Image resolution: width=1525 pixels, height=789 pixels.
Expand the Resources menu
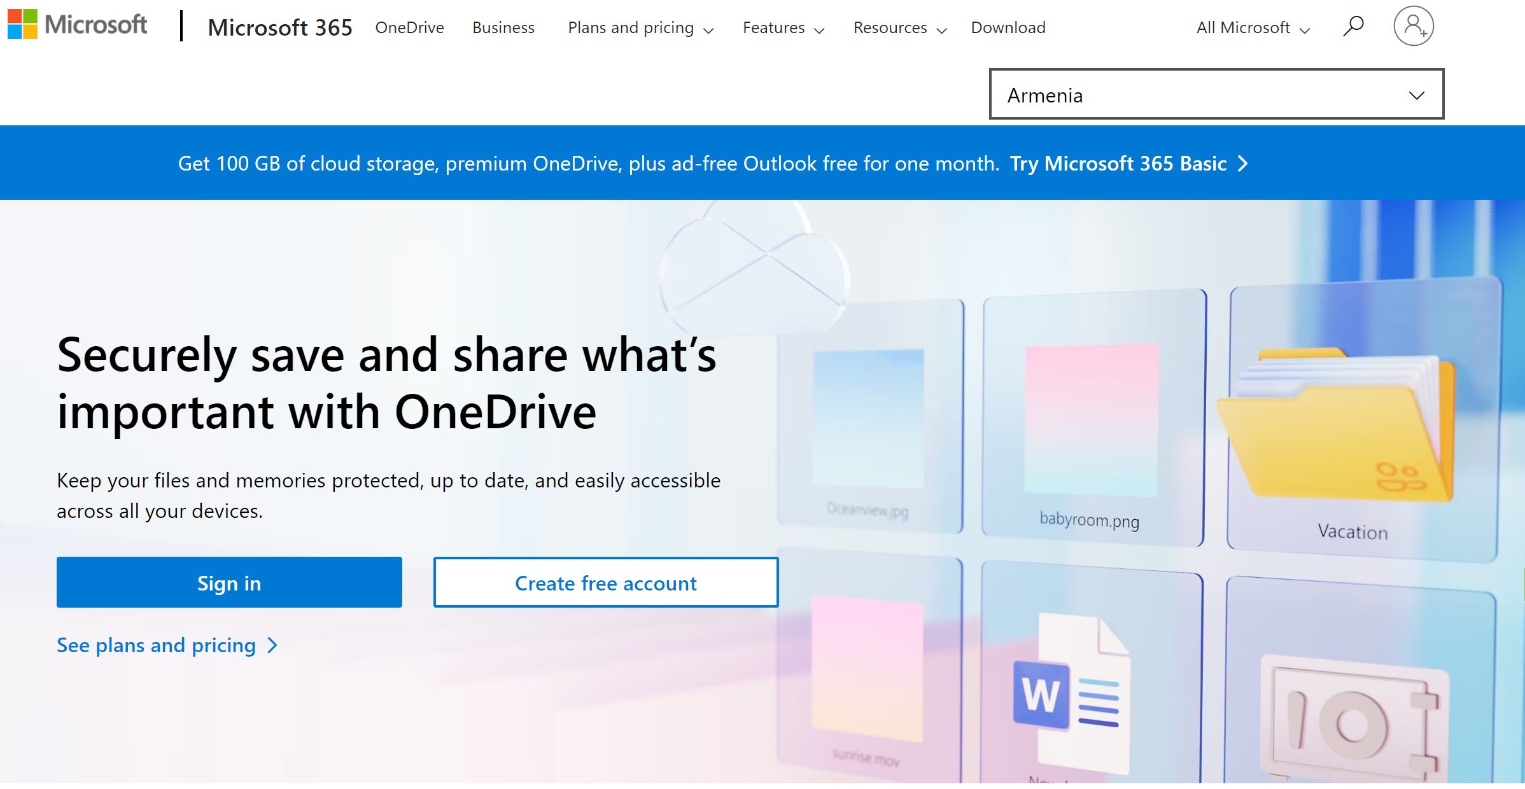(899, 27)
